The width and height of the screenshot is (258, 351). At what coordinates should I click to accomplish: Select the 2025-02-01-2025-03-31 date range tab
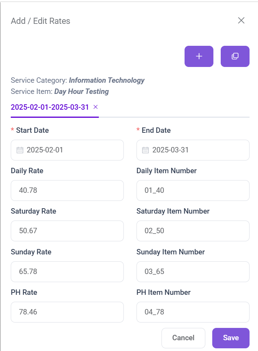click(50, 107)
